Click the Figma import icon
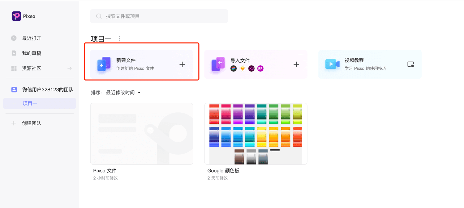Screen dimensions: 464x208 coord(234,69)
